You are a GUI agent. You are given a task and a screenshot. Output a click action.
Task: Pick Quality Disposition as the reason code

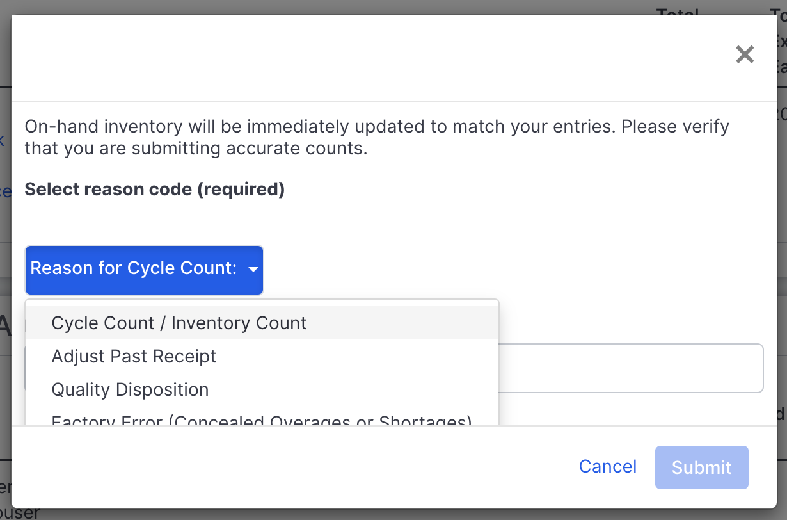129,389
